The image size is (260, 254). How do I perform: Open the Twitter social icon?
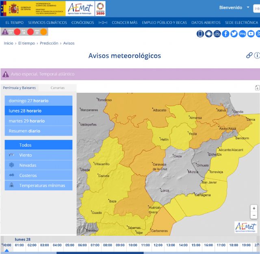point(234,34)
